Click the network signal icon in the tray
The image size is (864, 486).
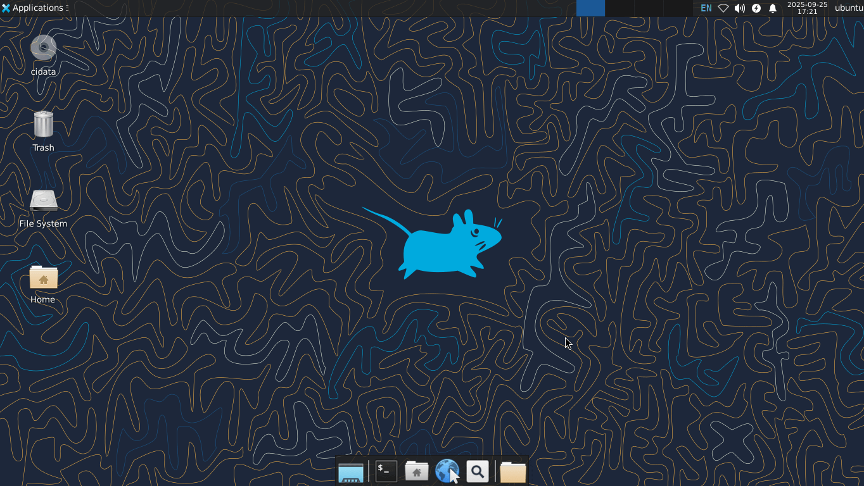click(723, 8)
